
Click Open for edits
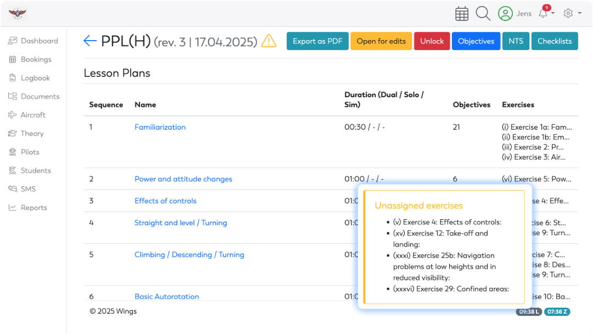381,41
